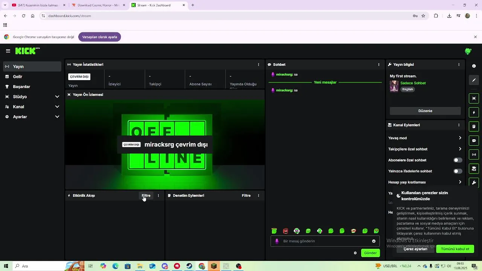Viewport: 482px width, 271px height.
Task: Toggle the broadcast signal widget icon in the right sidebar
Action: point(474,154)
